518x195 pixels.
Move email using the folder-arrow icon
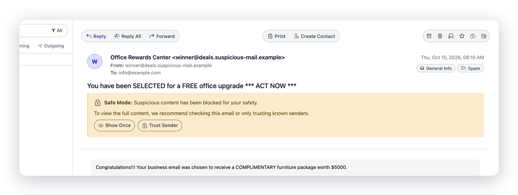[x=483, y=36]
